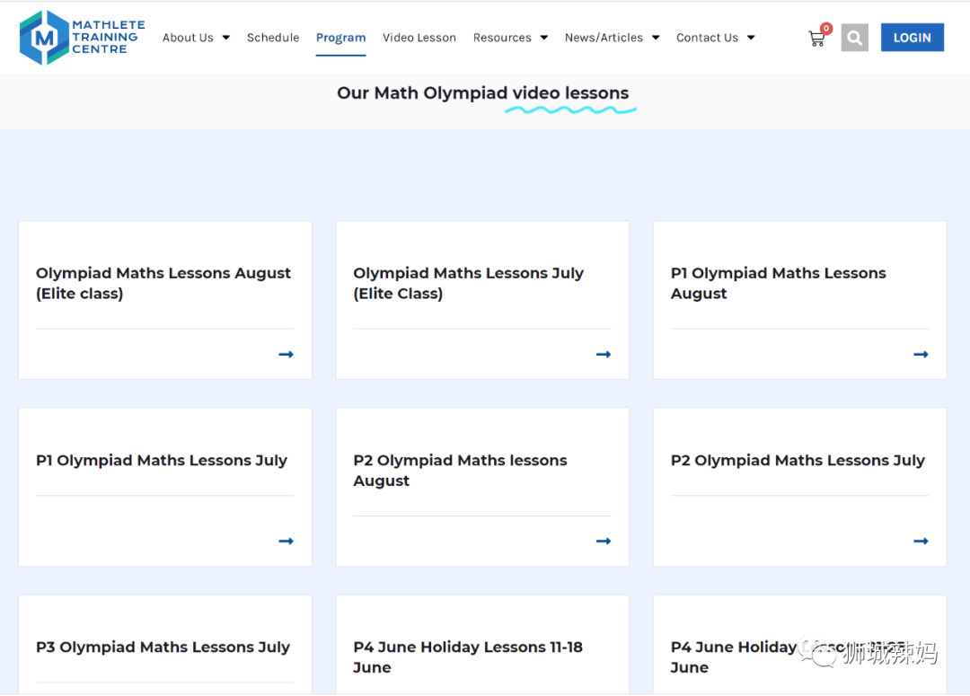This screenshot has width=970, height=696.
Task: Click the Contact Us menu label
Action: click(707, 38)
